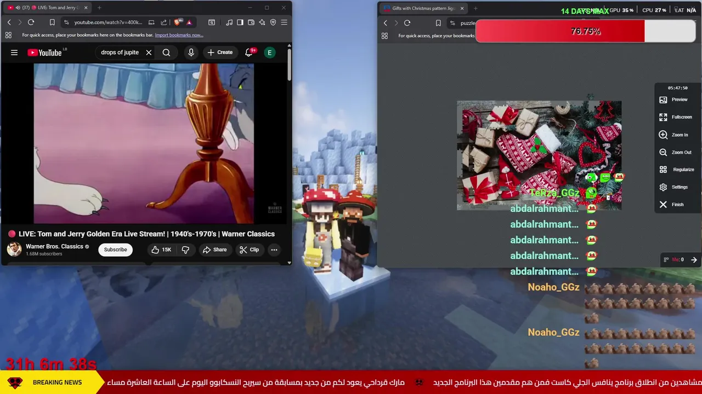Open YouTube notifications bell
The height and width of the screenshot is (394, 702).
click(248, 52)
